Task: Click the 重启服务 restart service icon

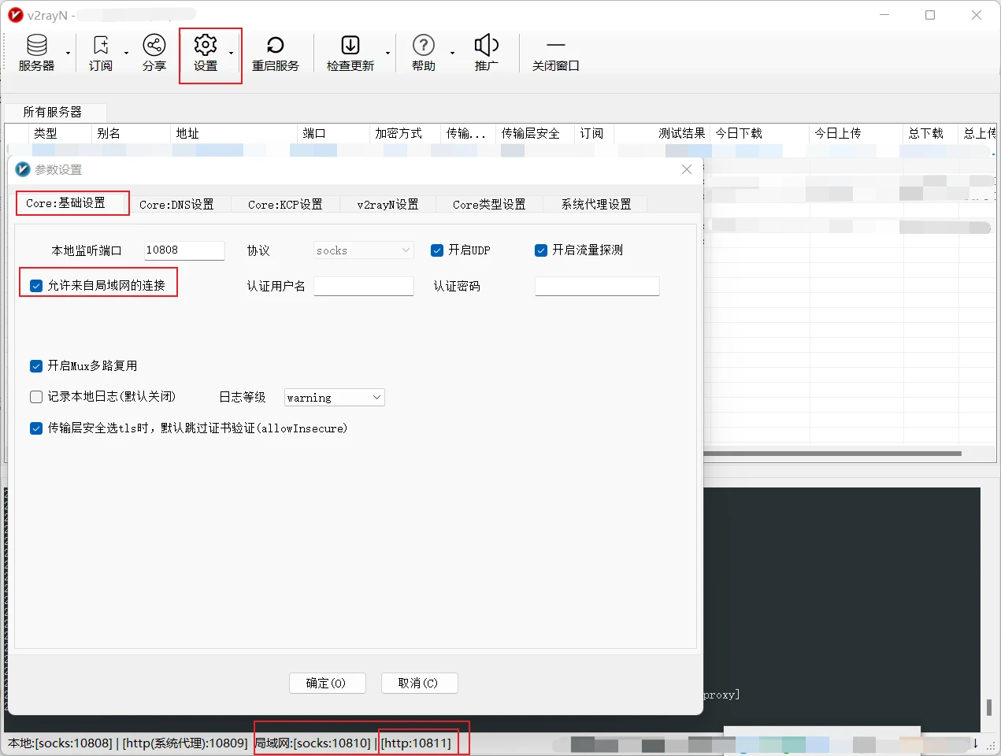Action: click(276, 45)
